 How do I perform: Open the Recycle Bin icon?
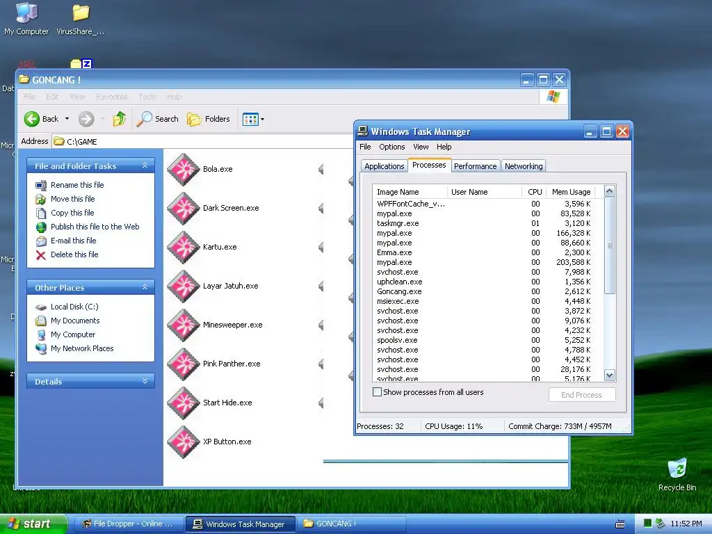tap(677, 475)
